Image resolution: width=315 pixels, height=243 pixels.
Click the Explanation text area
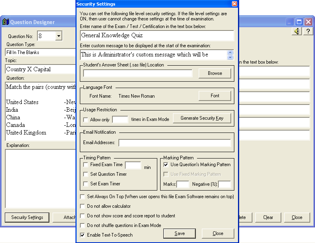(x=40, y=179)
